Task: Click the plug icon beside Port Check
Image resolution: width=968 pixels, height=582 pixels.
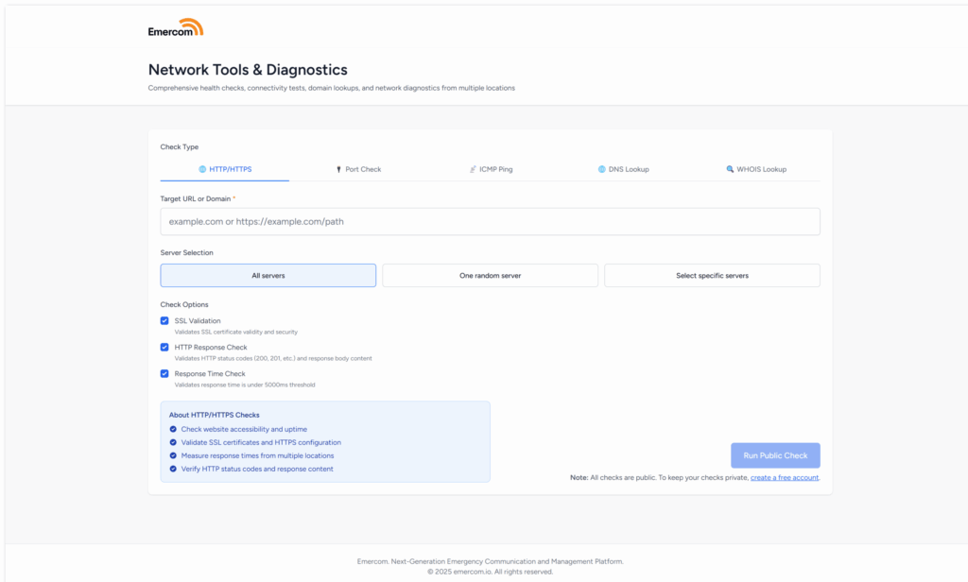Action: (x=338, y=169)
